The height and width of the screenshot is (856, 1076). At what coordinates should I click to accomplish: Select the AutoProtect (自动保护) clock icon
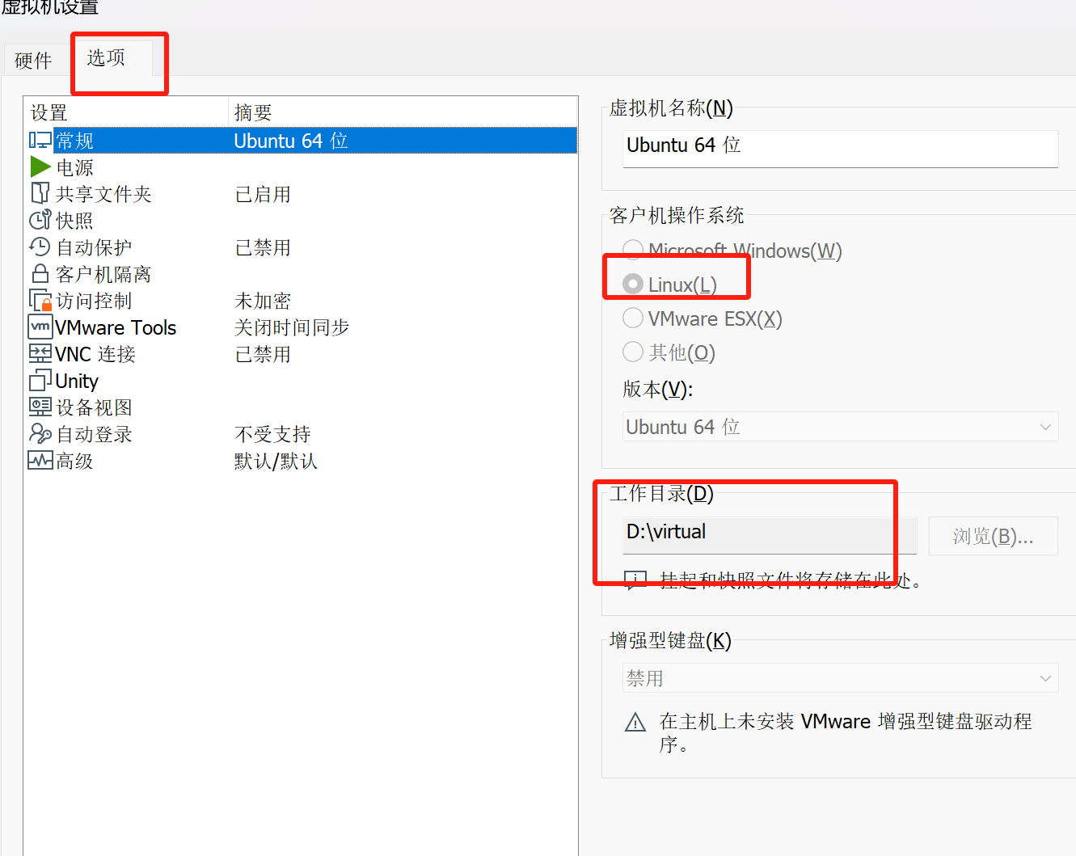point(40,247)
